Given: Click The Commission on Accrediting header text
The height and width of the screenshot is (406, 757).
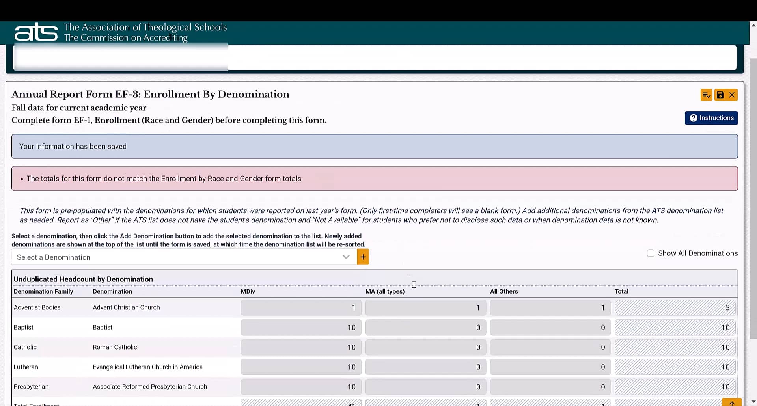Looking at the screenshot, I should 126,38.
